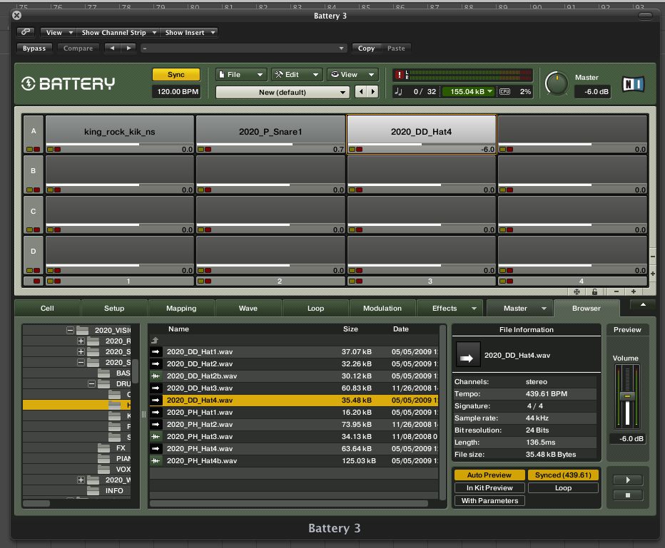Image resolution: width=665 pixels, height=548 pixels.
Task: Click the arrow icon beside 2020_PH_Hat2.wav
Action: pyautogui.click(x=156, y=424)
